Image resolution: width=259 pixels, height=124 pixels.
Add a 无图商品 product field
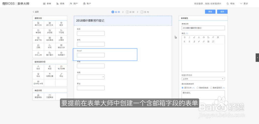pyautogui.click(x=50, y=96)
